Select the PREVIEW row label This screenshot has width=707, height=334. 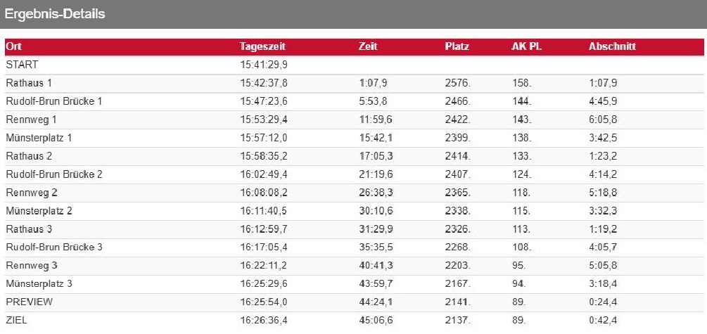[30, 302]
